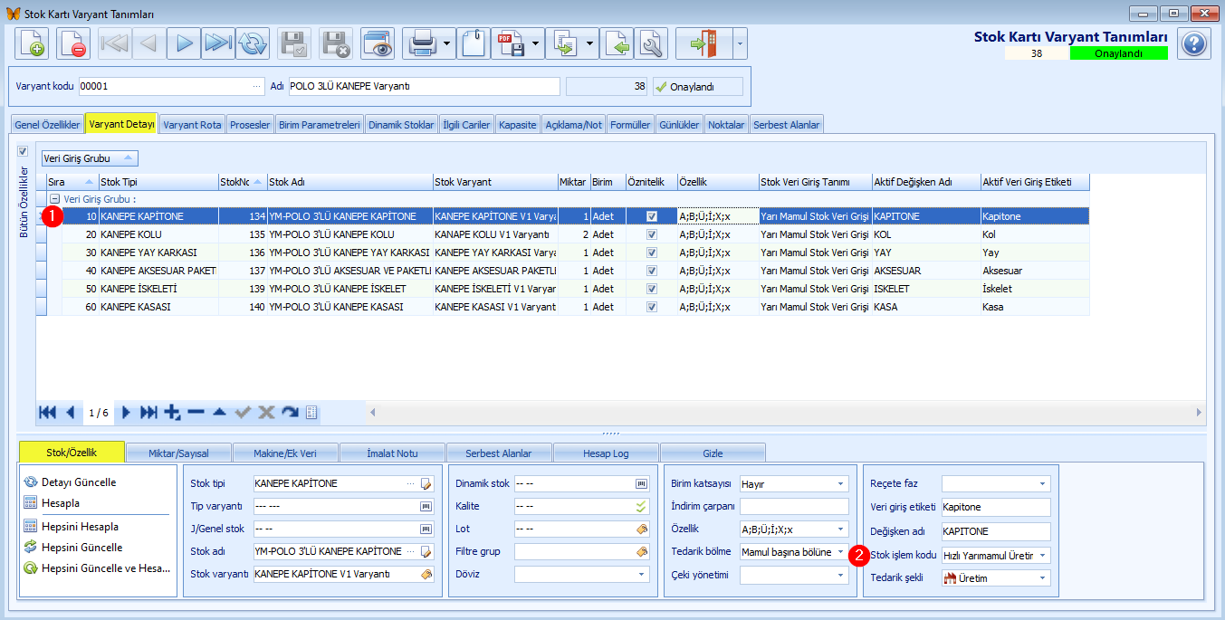Export to PDF using the PDF save icon
Screen dimensions: 1225x620
(x=510, y=43)
